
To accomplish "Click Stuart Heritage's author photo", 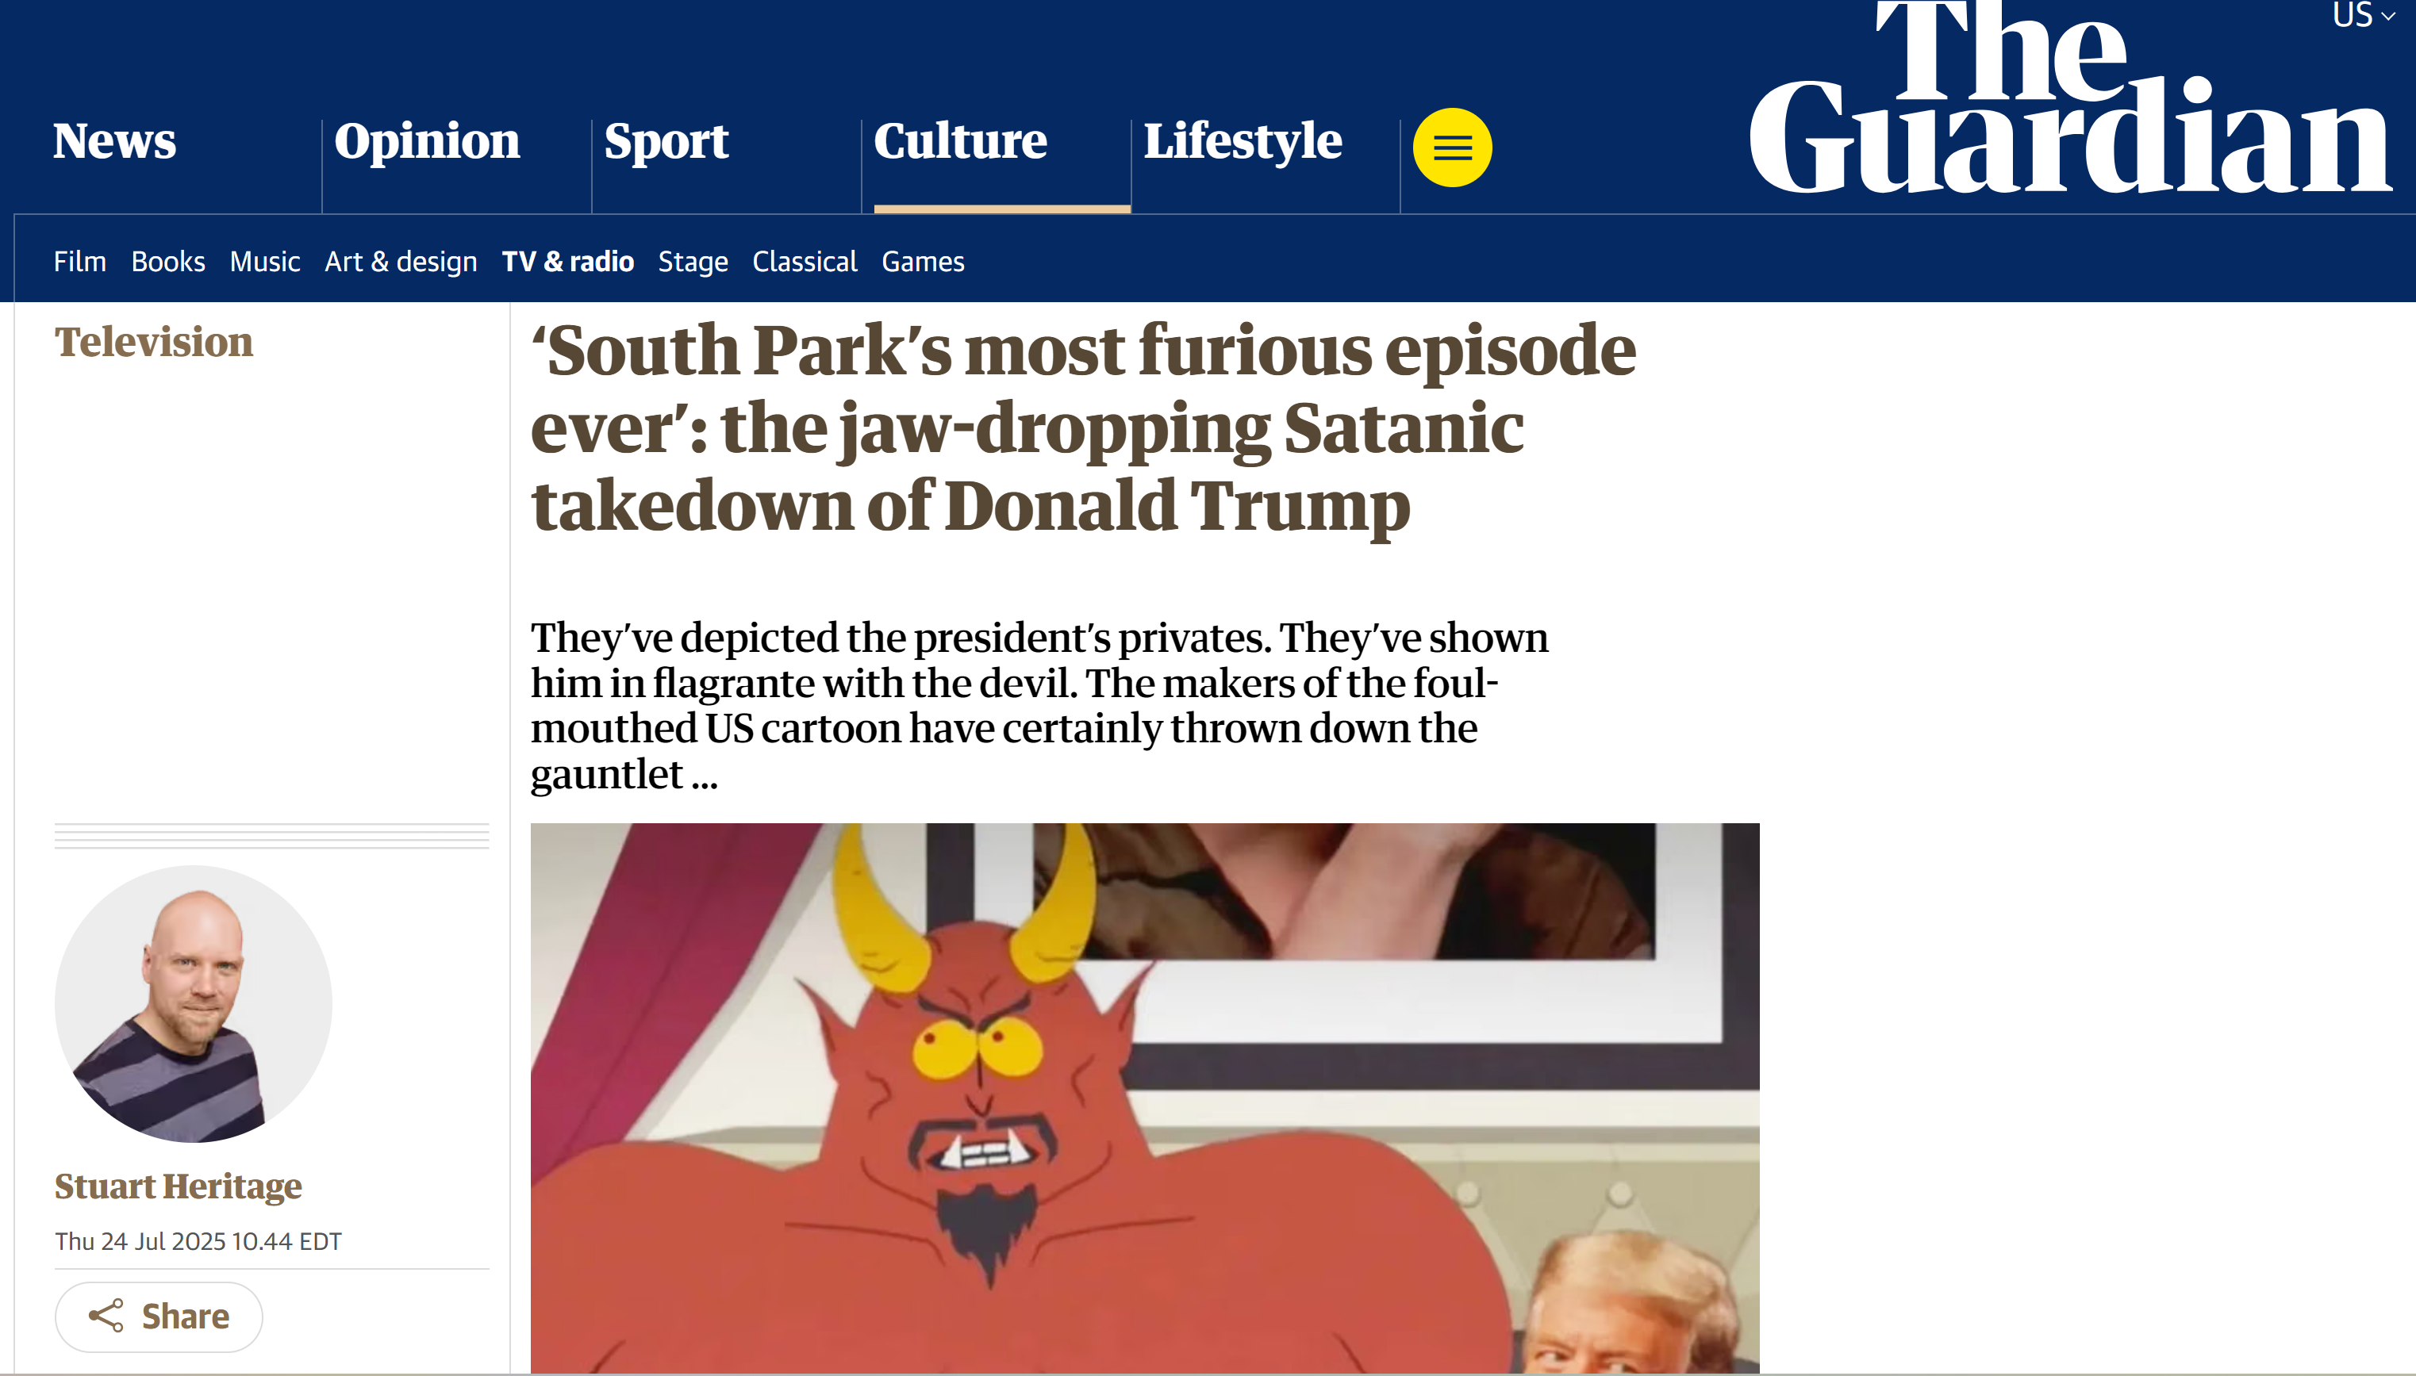I will 194,1004.
